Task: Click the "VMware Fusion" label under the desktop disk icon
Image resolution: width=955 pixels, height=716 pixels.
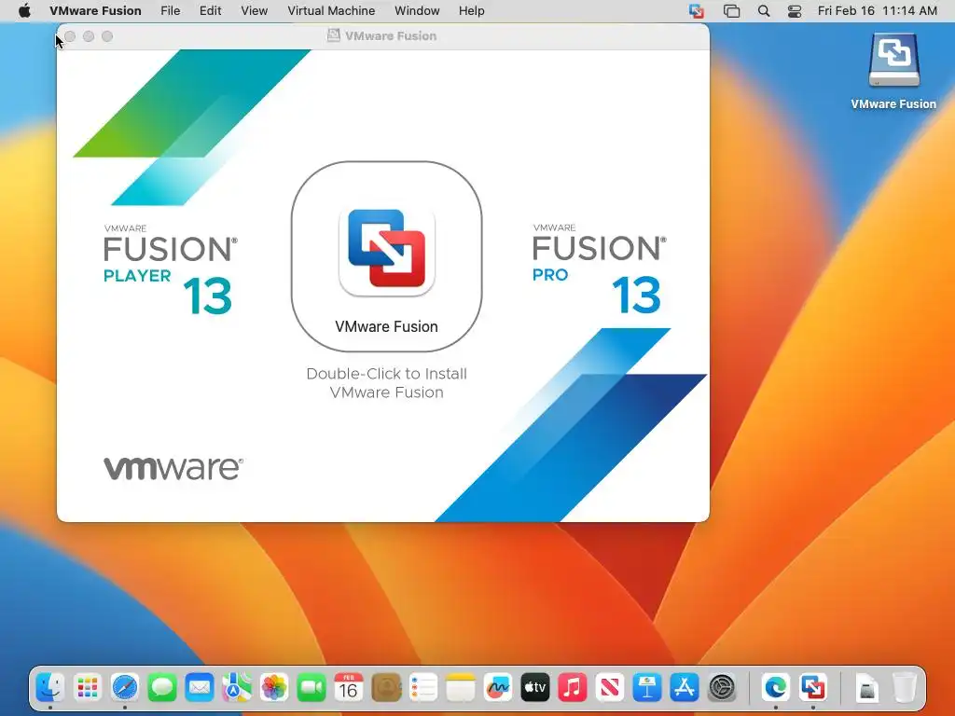Action: pyautogui.click(x=893, y=104)
